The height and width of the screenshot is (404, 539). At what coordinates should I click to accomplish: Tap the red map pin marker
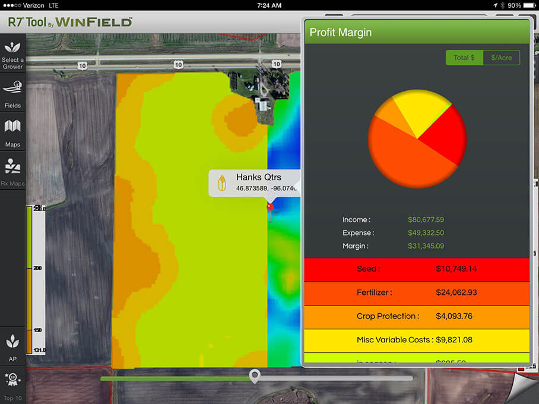coord(270,207)
